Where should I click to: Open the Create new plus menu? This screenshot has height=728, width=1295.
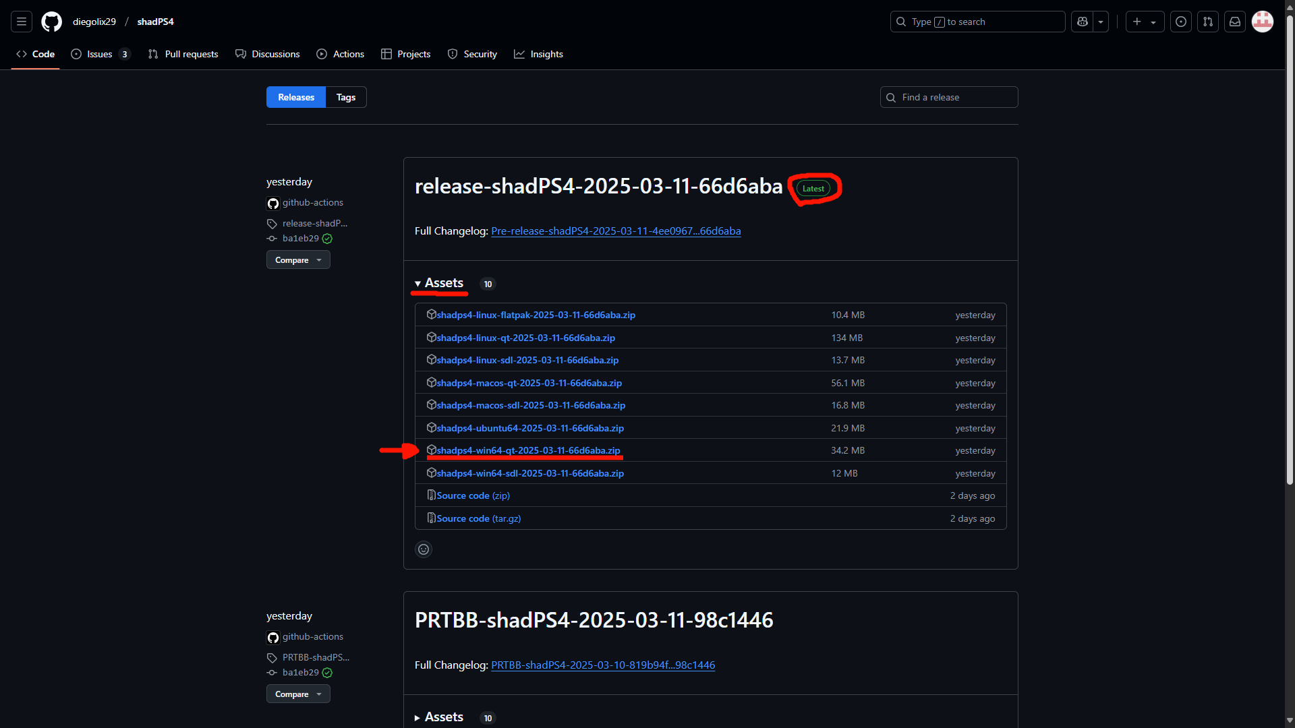tap(1145, 22)
